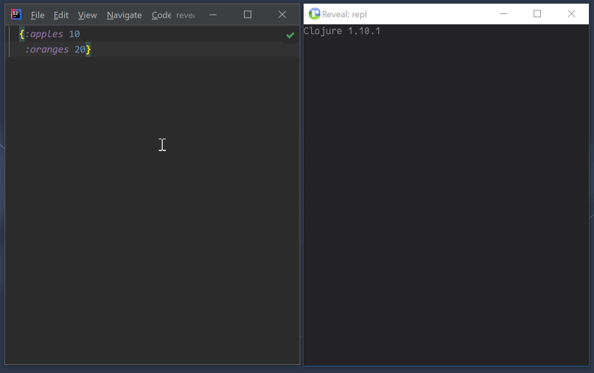Click the number 10 in the editor
This screenshot has height=373, width=594.
click(74, 34)
